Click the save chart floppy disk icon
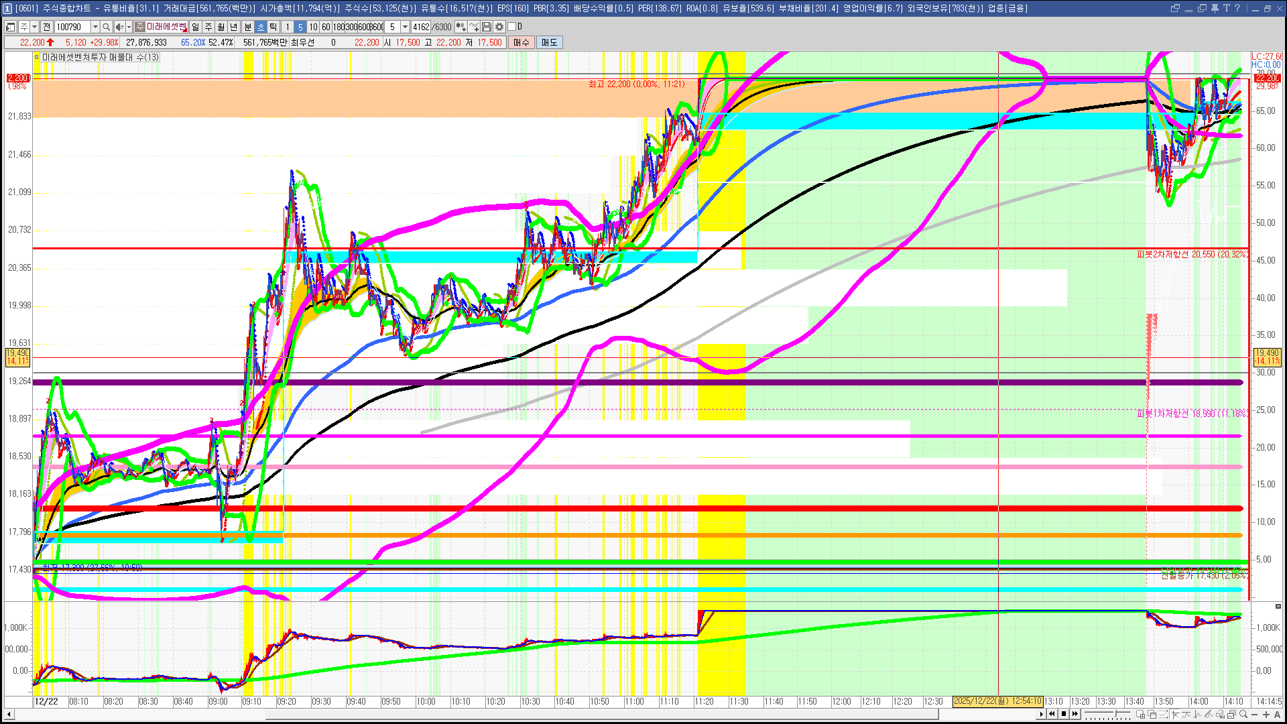Image resolution: width=1287 pixels, height=724 pixels. 487,27
